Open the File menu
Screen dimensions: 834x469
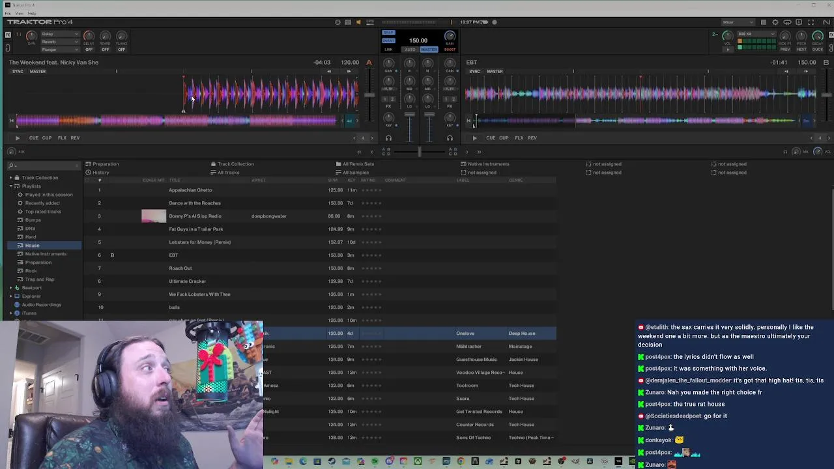(x=8, y=14)
